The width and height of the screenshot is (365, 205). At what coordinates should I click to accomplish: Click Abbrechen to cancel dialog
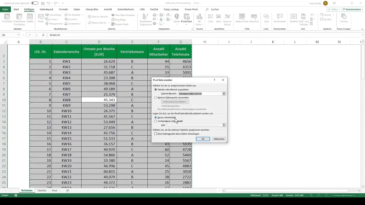(x=219, y=139)
